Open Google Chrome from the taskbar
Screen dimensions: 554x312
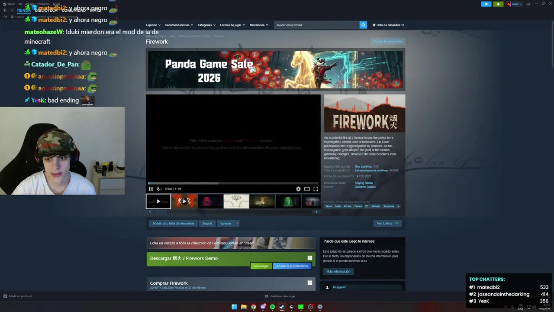253,307
